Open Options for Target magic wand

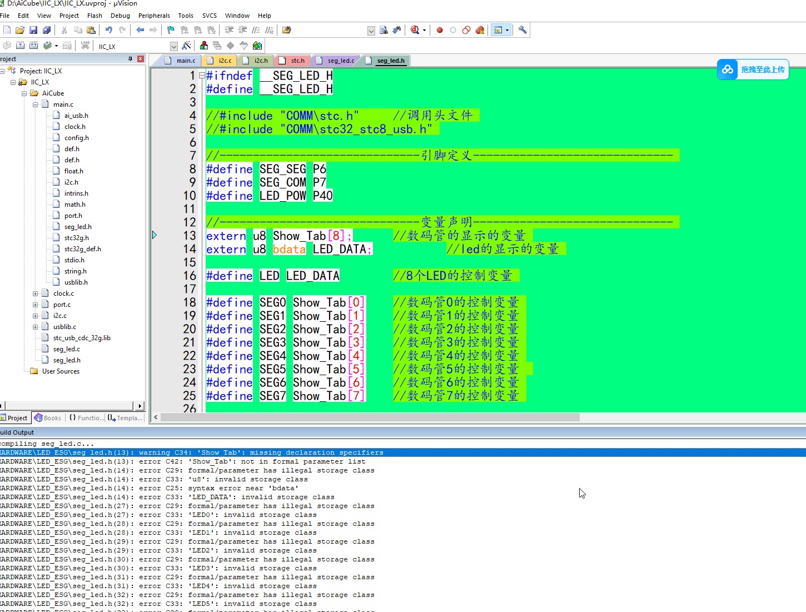pyautogui.click(x=187, y=46)
